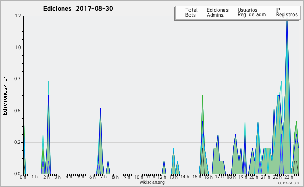Click the Total legend color line
Screen dimensions: 304x187
[x=180, y=10]
